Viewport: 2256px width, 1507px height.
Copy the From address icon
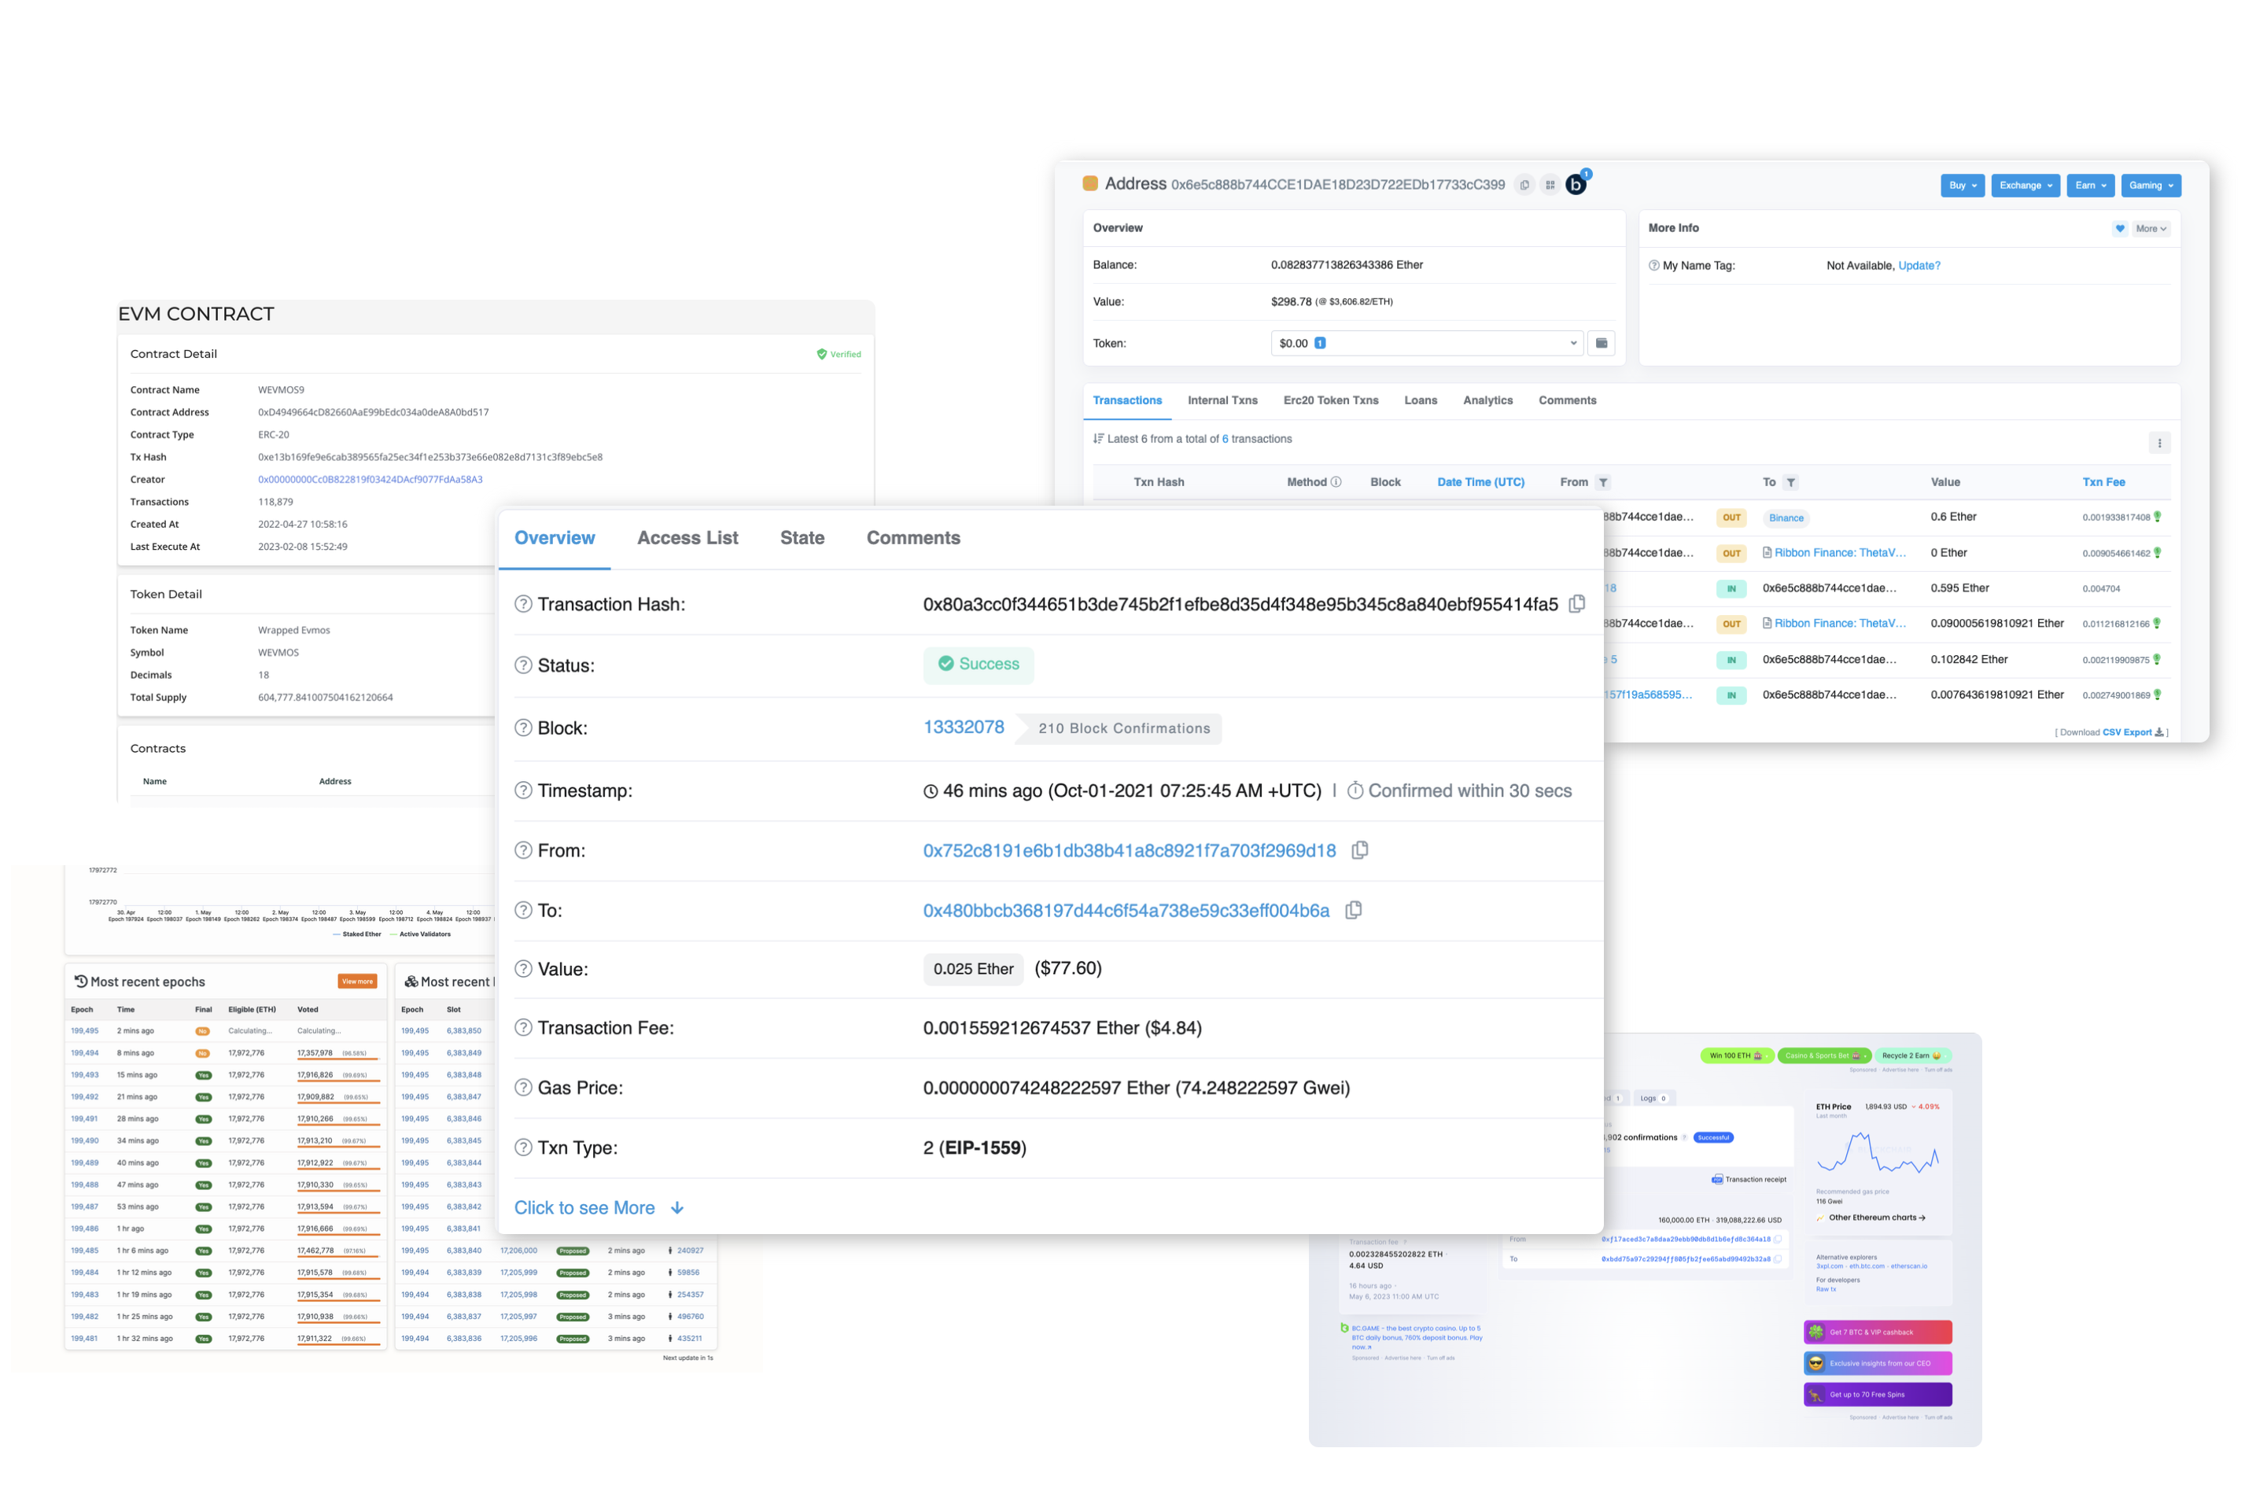coord(1360,850)
